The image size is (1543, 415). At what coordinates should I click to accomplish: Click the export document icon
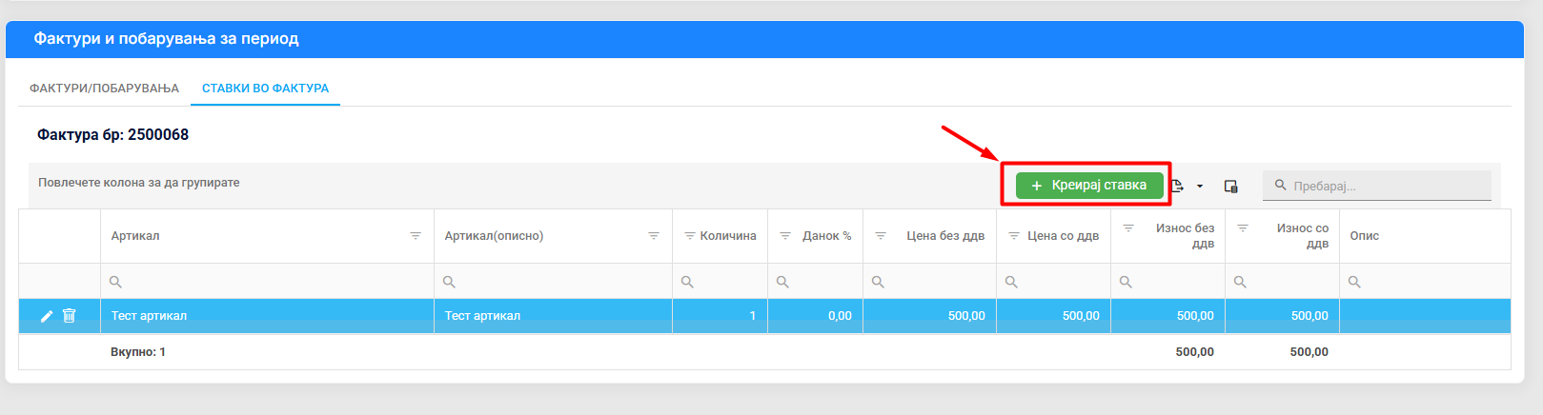pos(1178,186)
